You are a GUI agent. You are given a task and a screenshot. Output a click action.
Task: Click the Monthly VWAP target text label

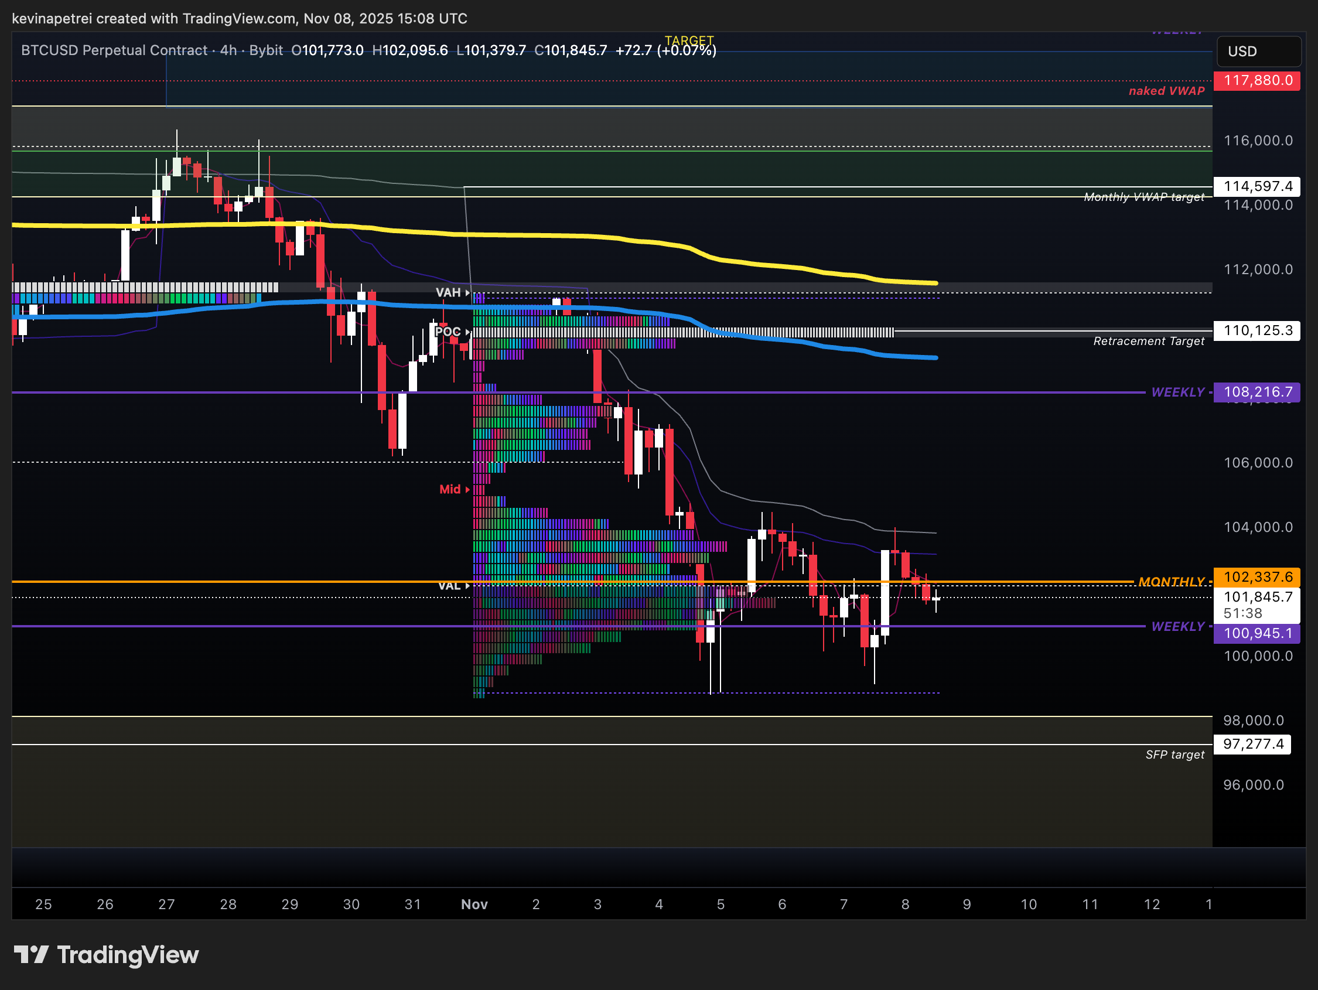coord(1143,197)
